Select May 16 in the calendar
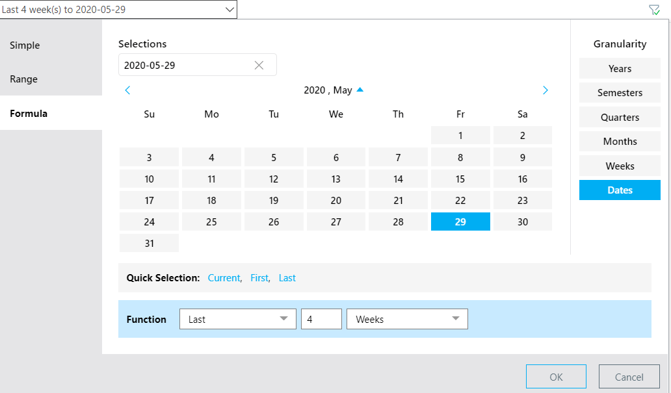The width and height of the screenshot is (671, 393). 523,179
